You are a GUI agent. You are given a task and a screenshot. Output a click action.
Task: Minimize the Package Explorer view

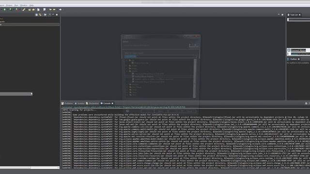pos(53,14)
